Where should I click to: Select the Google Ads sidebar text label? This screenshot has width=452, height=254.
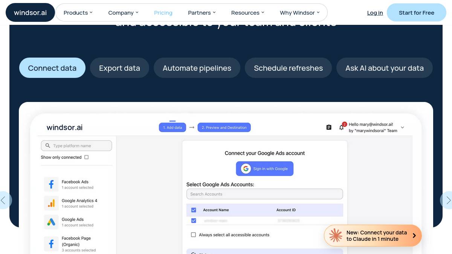pos(73,219)
